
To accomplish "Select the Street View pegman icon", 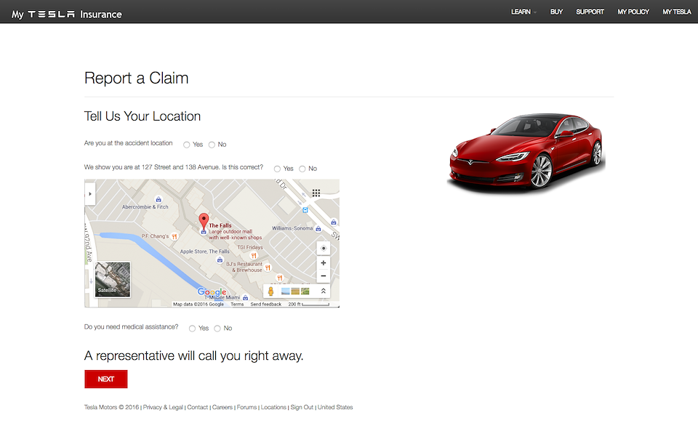I will tap(270, 291).
